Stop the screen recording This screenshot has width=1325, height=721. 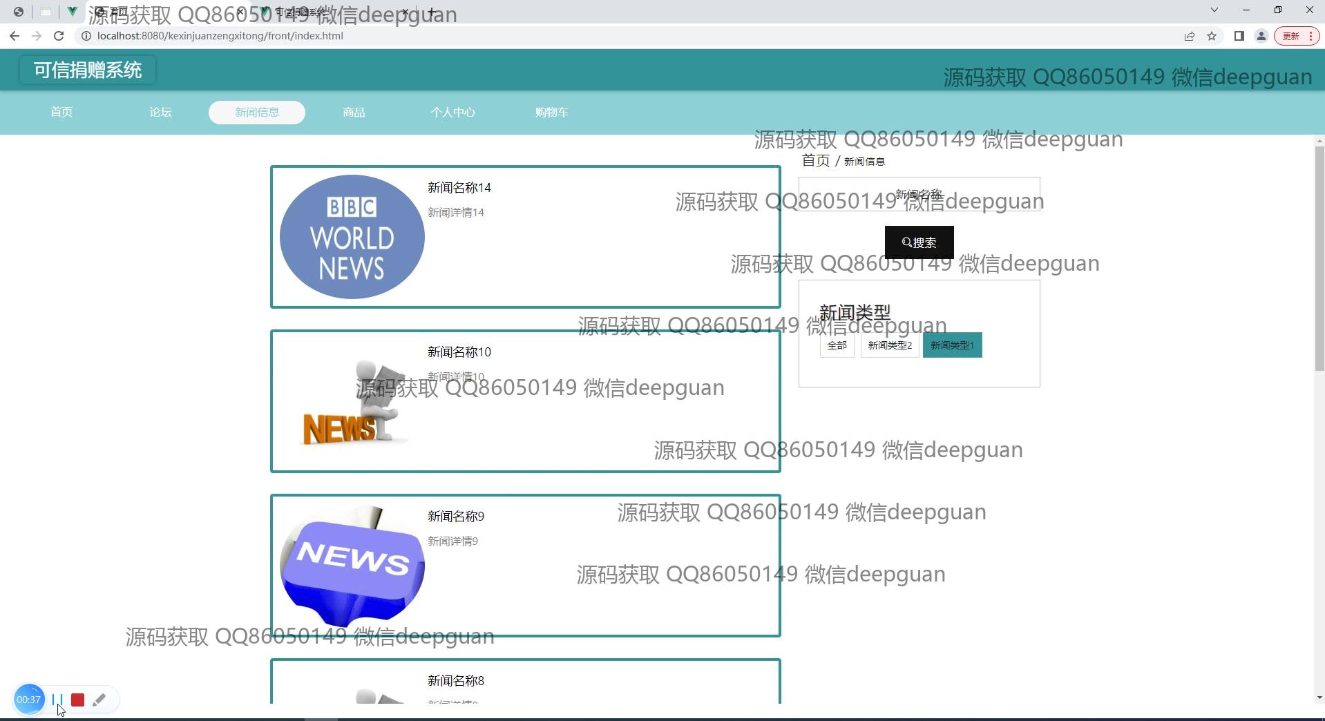tap(77, 700)
